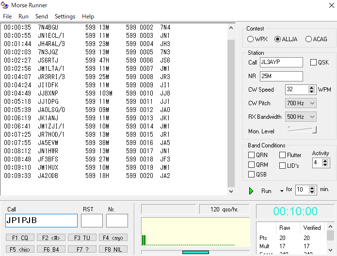Increase run duration minutes spinner
337x256 pixels.
point(312,188)
